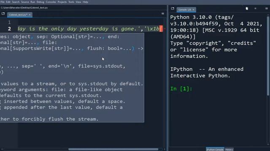Click the In [1]: console prompt
270x151 pixels.
181,89
